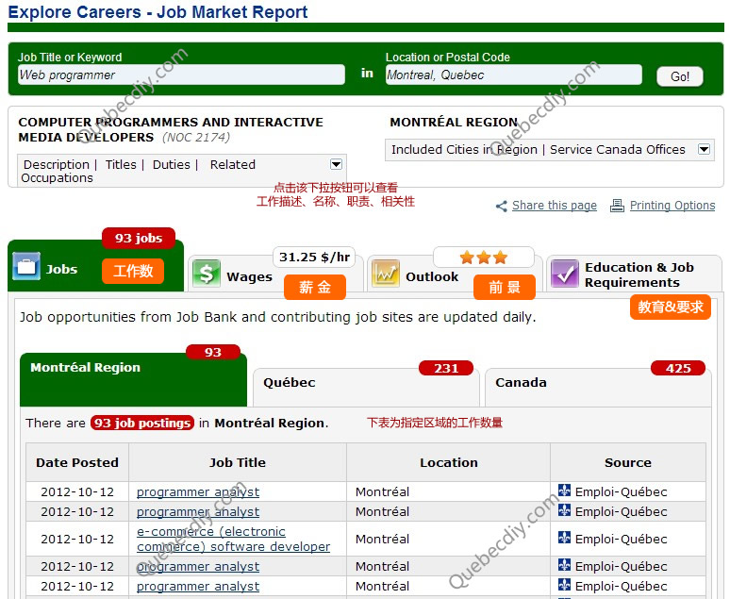Click the Location or Postal Code field
Viewport: 730px width, 599px height.
(x=513, y=75)
